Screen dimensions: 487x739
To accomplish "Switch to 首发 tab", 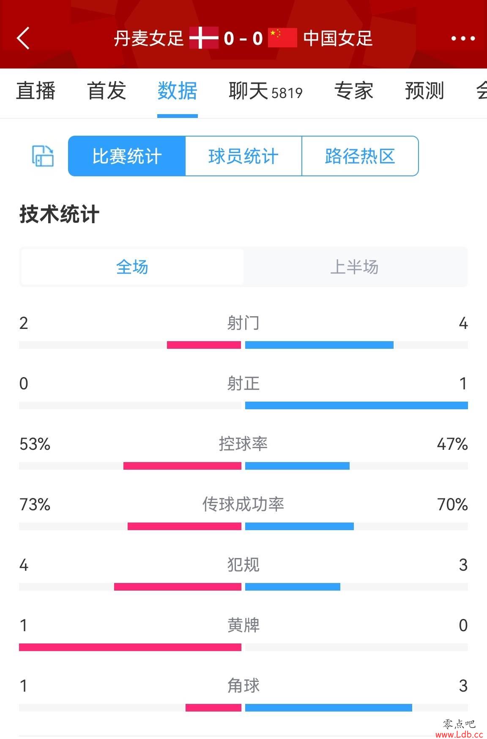I will click(107, 91).
